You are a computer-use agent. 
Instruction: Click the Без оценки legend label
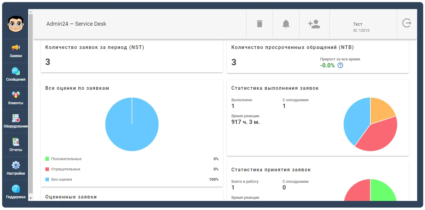[62, 179]
